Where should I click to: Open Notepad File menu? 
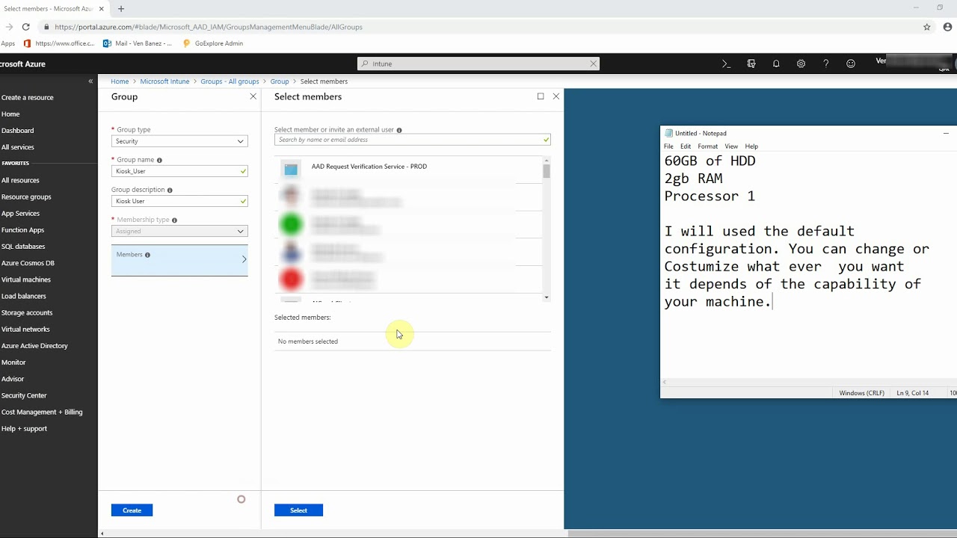(x=668, y=146)
